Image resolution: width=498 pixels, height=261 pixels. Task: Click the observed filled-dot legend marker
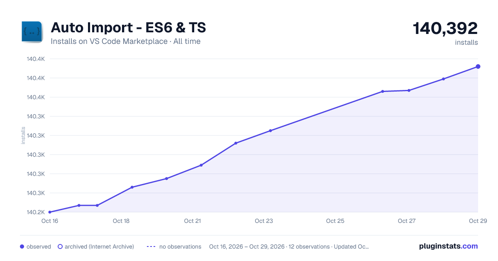[22, 247]
